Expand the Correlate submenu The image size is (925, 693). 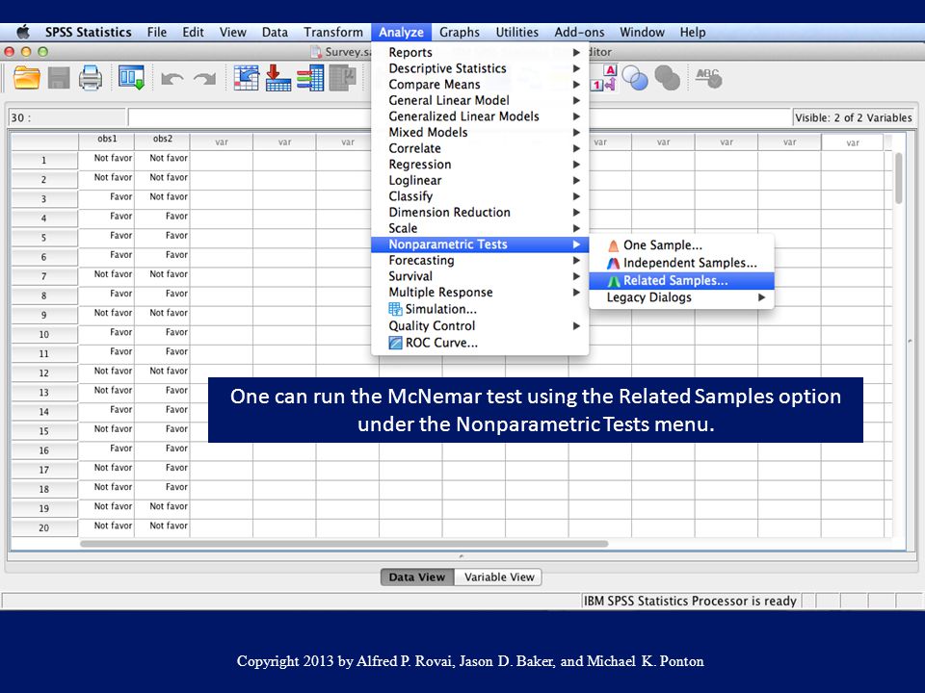(x=480, y=148)
